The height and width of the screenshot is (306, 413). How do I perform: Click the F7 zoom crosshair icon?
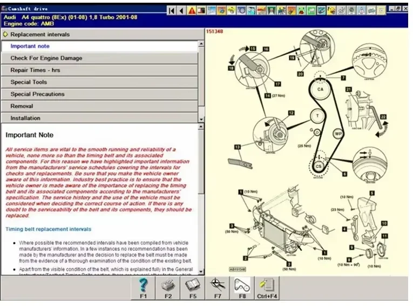tap(218, 288)
